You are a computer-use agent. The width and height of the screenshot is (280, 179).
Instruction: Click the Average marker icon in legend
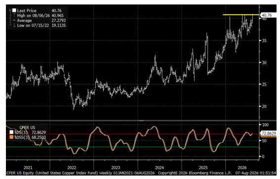click(x=14, y=20)
